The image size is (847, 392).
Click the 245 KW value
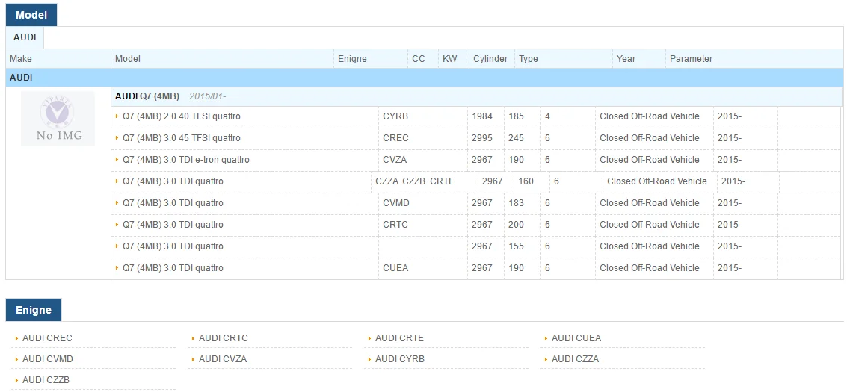pyautogui.click(x=516, y=138)
